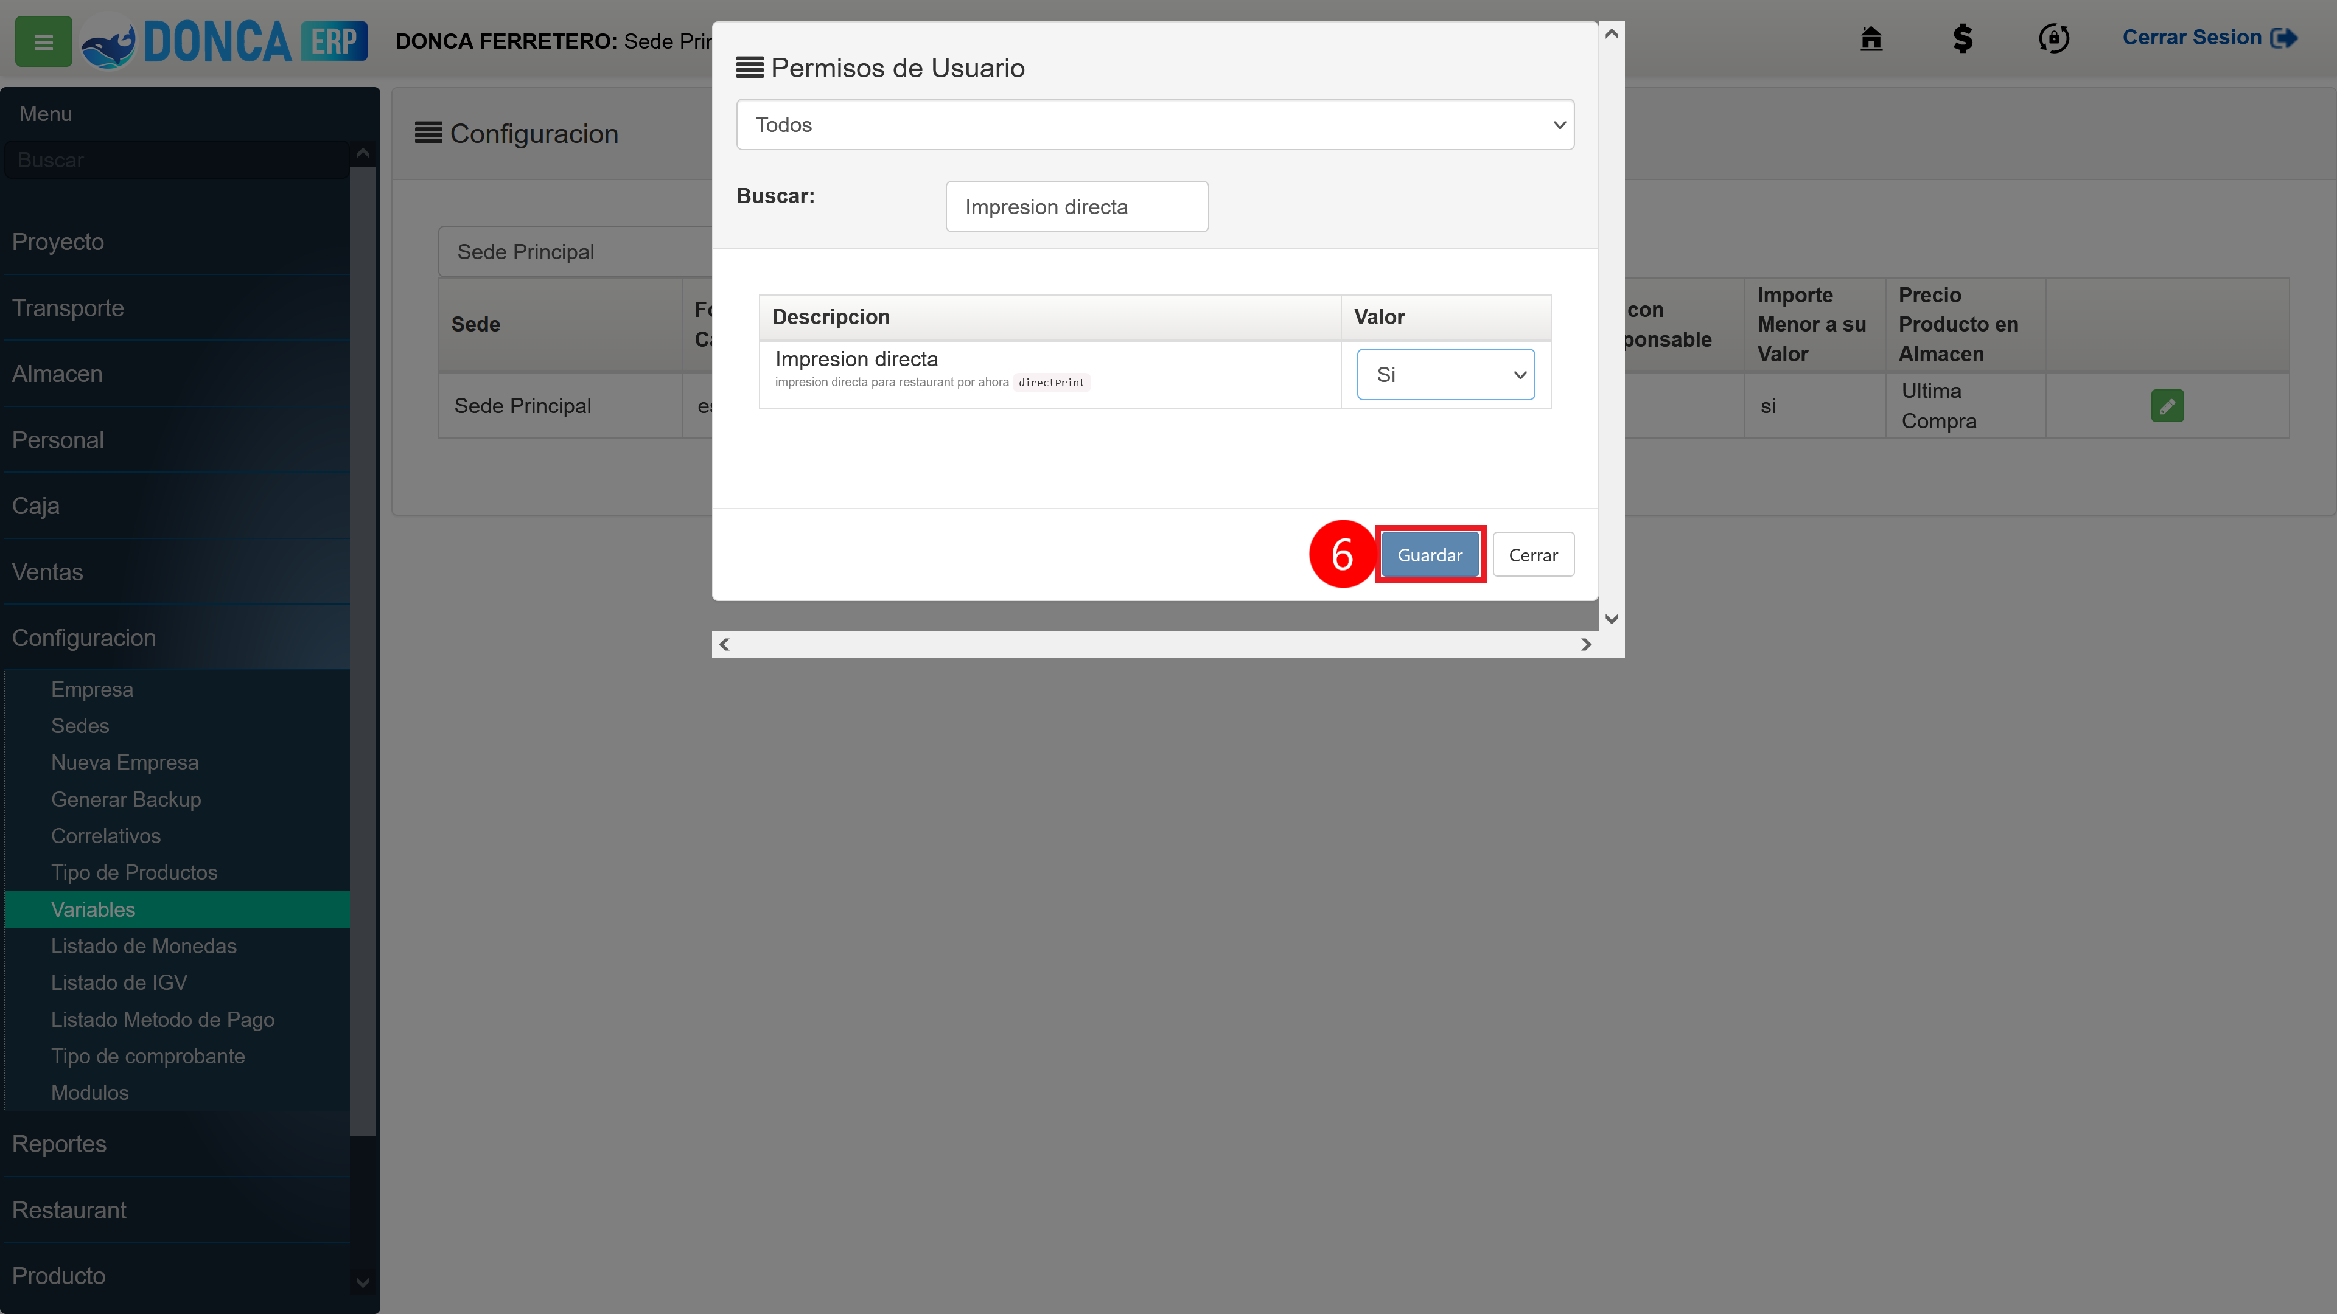Click the dialog scroll down arrow

(x=1612, y=619)
